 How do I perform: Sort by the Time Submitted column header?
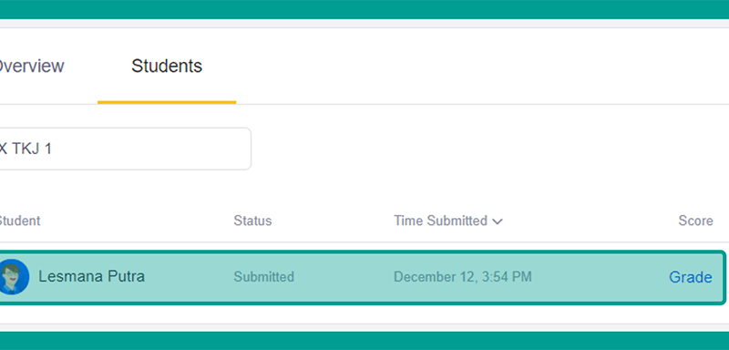pyautogui.click(x=440, y=221)
